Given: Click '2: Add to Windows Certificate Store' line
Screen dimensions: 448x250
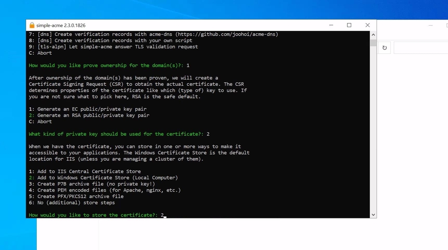Looking at the screenshot, I should (103, 178).
